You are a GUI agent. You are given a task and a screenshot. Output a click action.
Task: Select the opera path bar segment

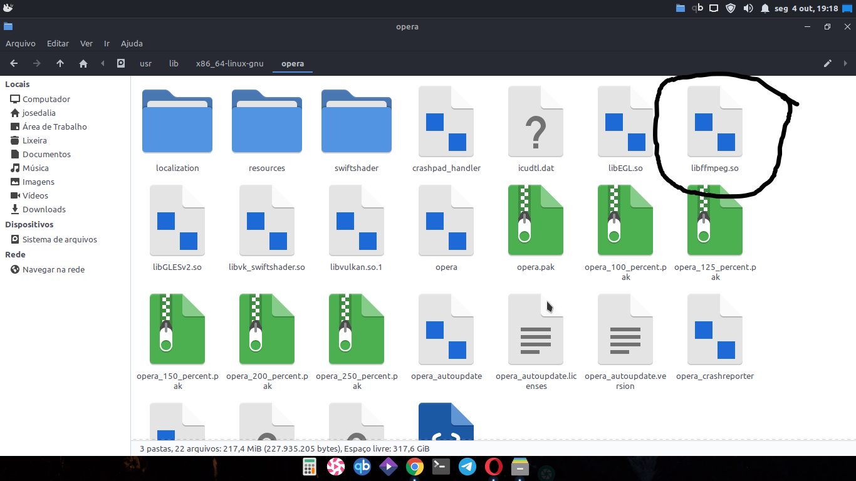coord(293,63)
